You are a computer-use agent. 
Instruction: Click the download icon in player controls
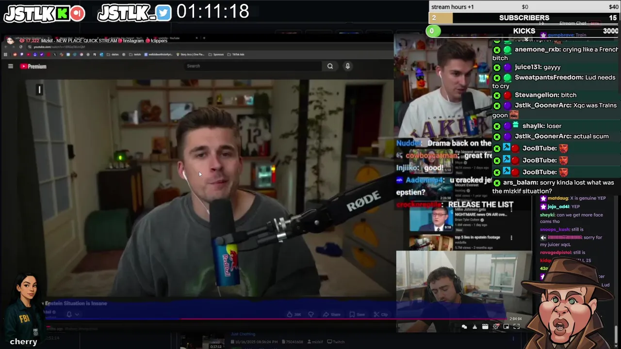point(474,327)
